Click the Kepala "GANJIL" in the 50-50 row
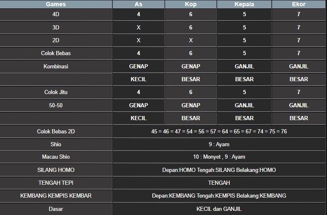 pos(244,105)
